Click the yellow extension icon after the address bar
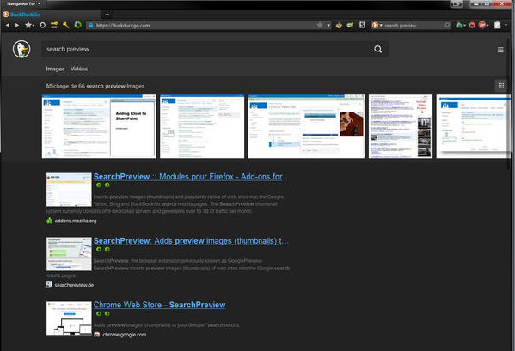 click(339, 25)
